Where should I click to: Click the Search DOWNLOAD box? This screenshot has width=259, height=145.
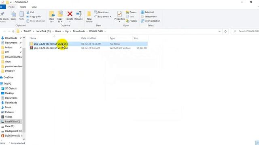click(x=245, y=31)
